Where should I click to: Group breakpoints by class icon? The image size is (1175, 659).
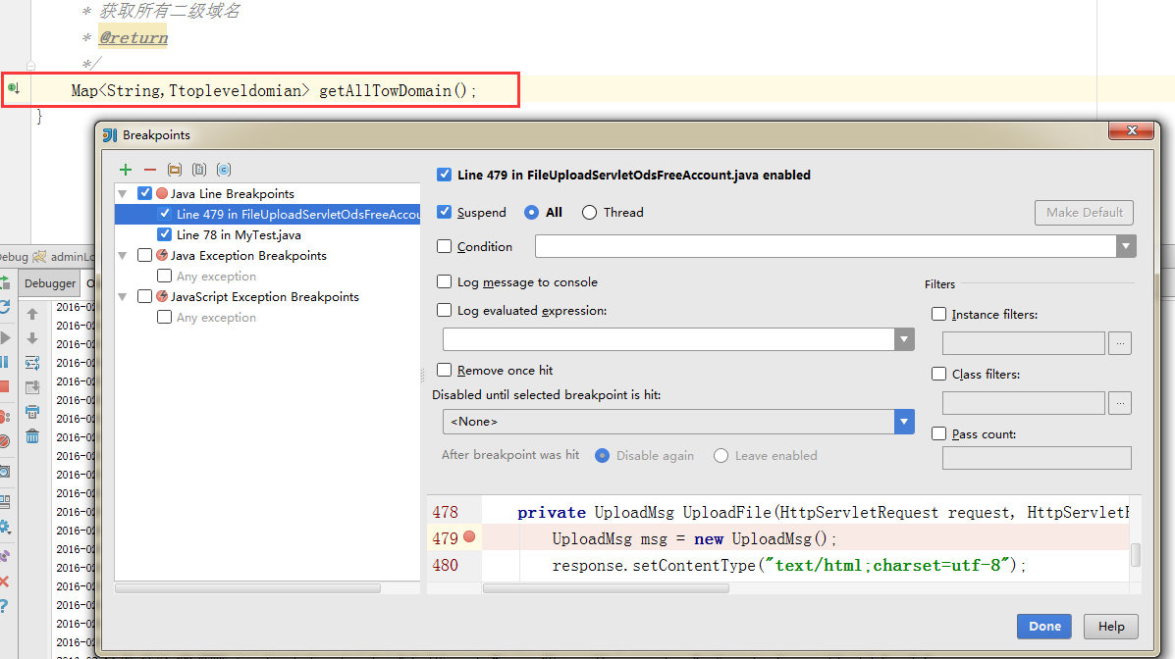(224, 170)
